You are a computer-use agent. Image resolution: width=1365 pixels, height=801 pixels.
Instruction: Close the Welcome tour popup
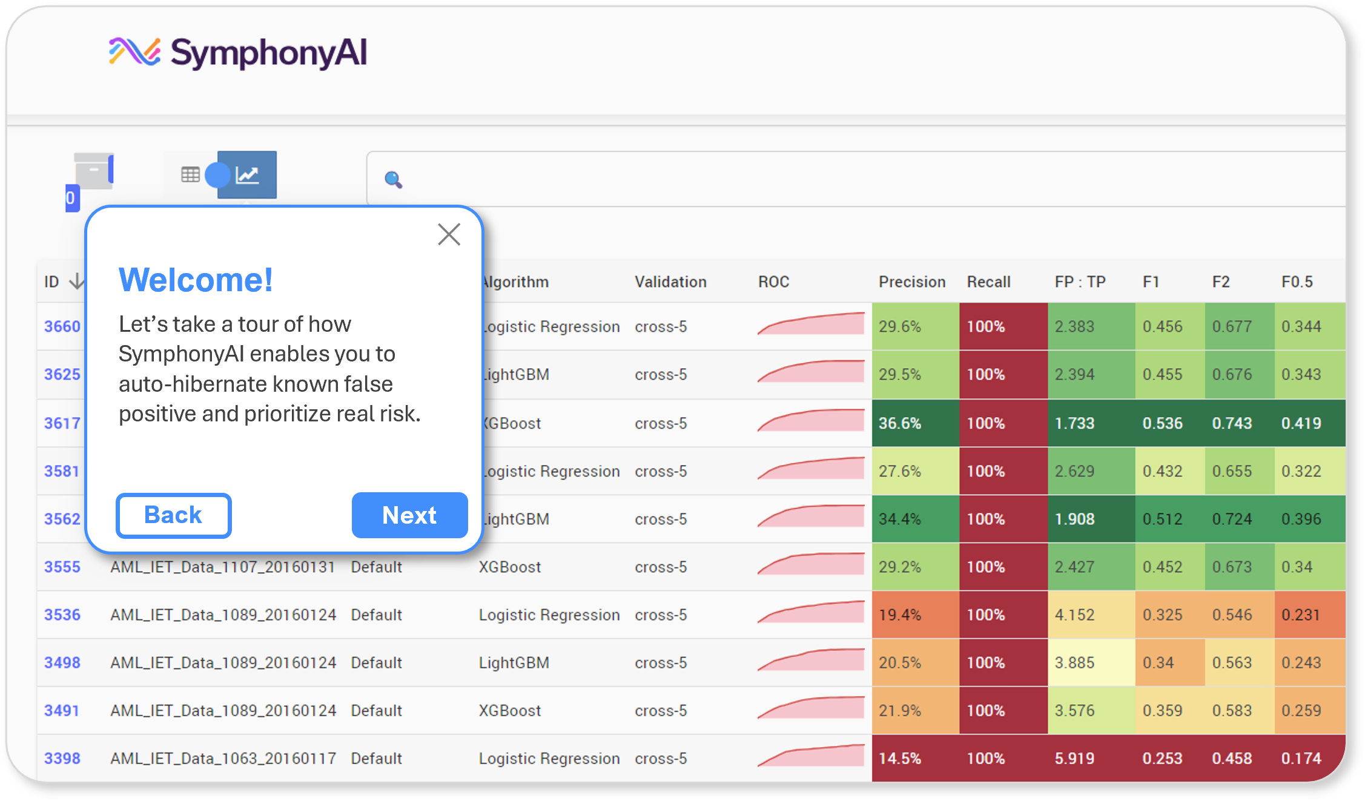(449, 234)
